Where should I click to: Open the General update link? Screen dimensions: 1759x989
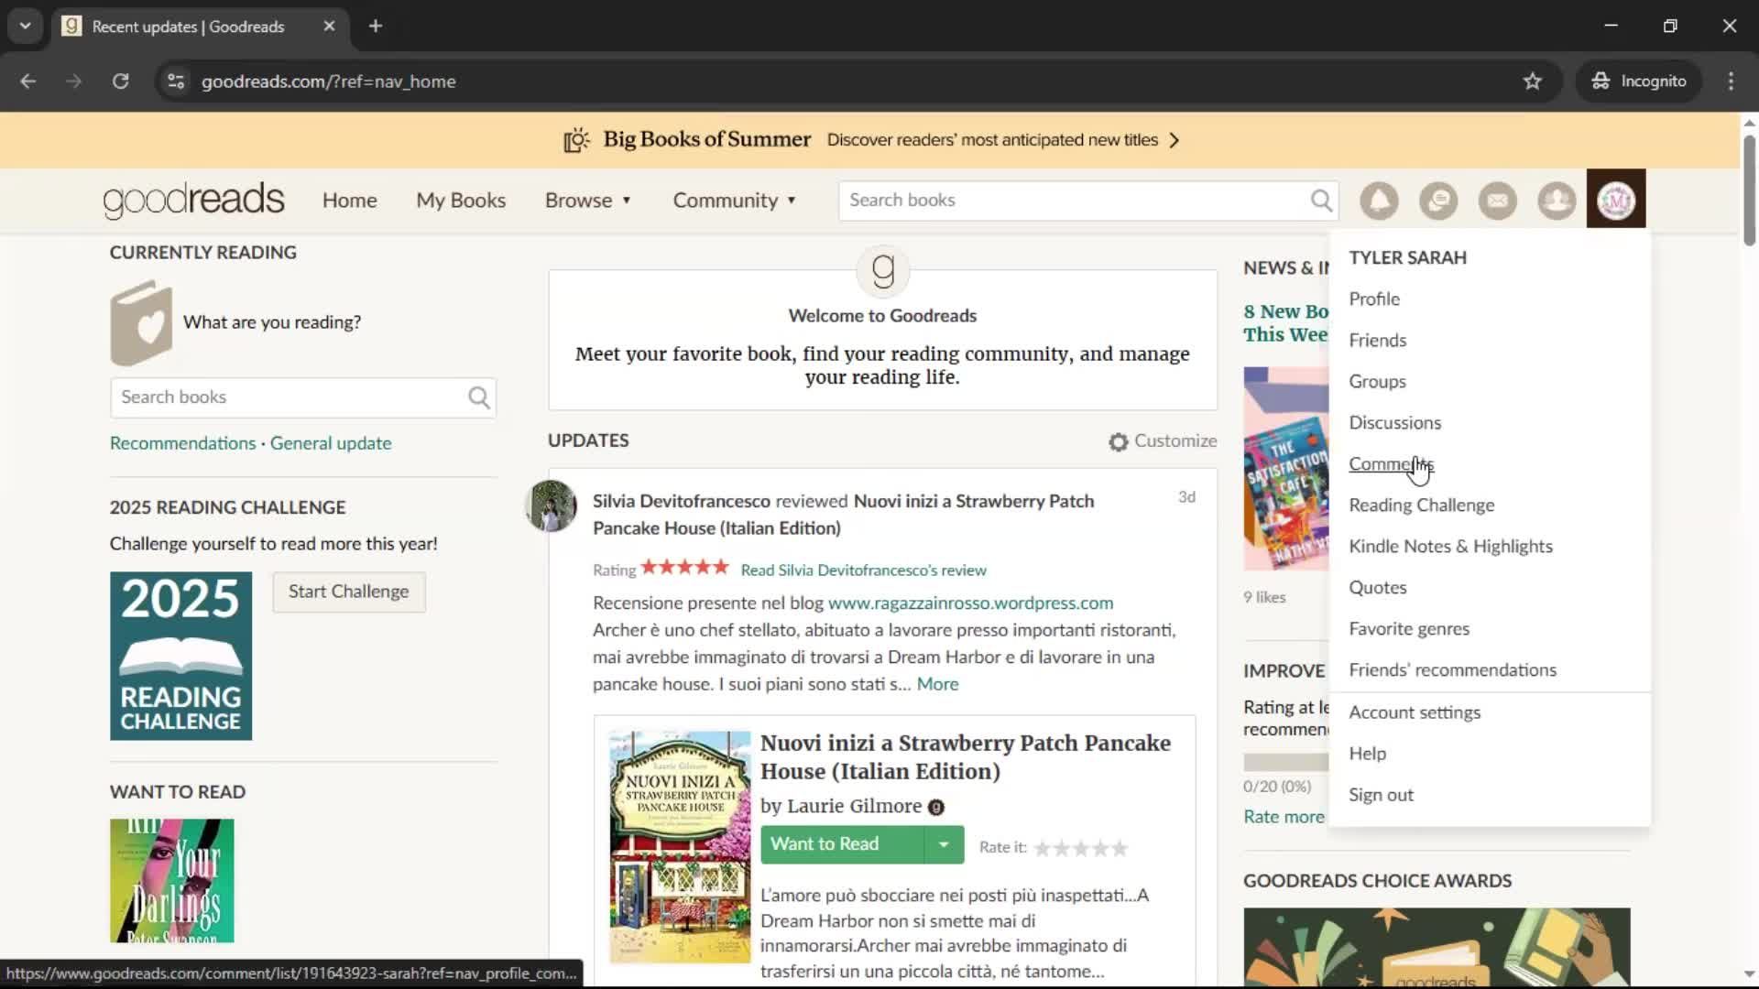(x=331, y=443)
